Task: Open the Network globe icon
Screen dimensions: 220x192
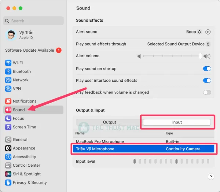Action: click(8, 80)
